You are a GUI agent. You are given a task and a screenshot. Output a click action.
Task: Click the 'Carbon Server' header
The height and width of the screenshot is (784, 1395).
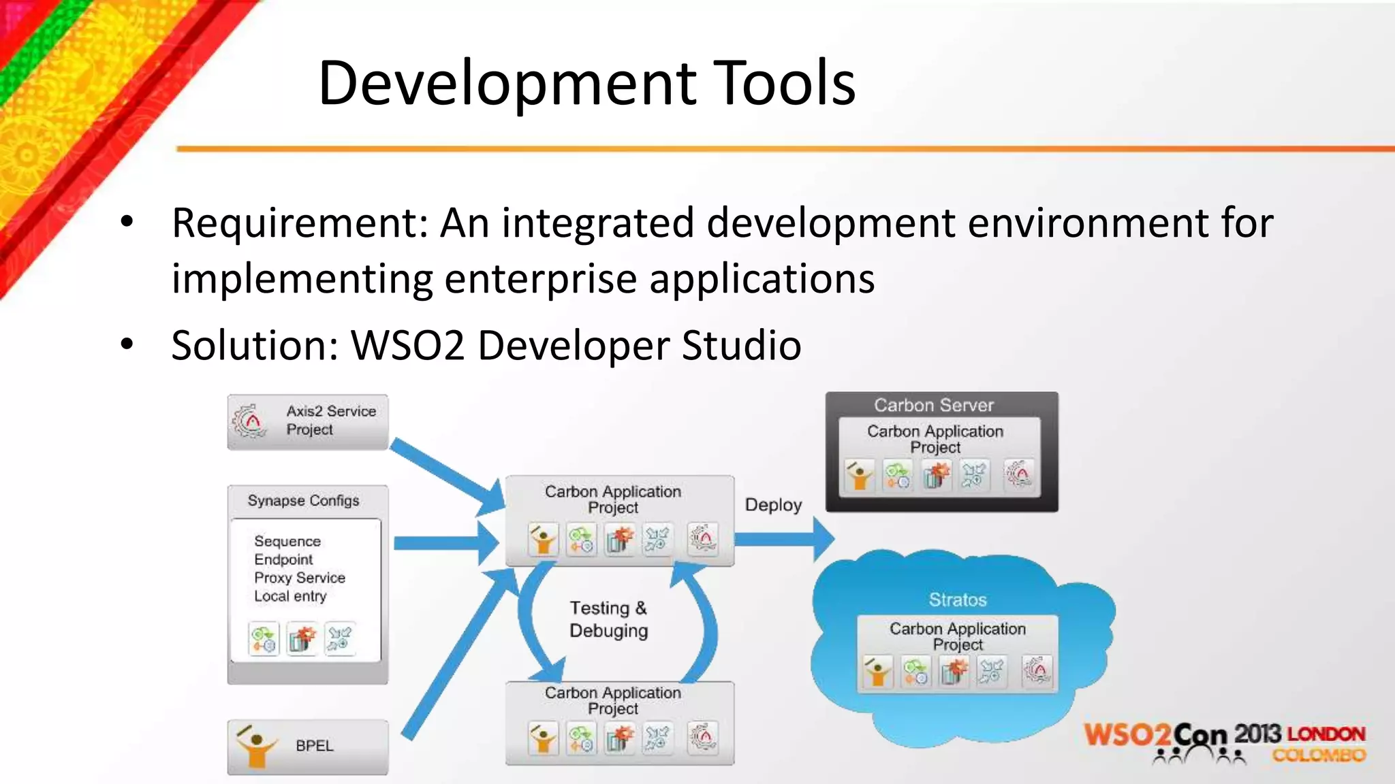pyautogui.click(x=934, y=405)
